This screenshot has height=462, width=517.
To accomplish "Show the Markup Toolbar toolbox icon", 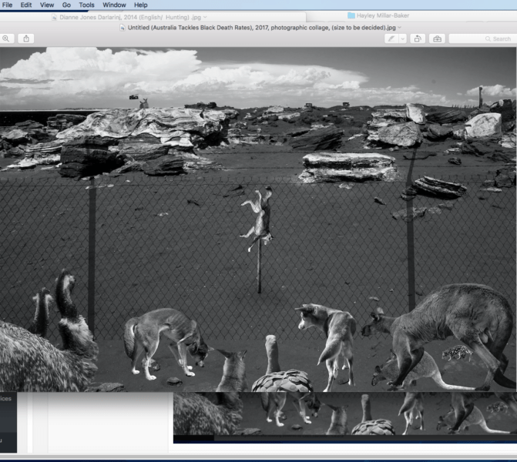I will point(437,38).
